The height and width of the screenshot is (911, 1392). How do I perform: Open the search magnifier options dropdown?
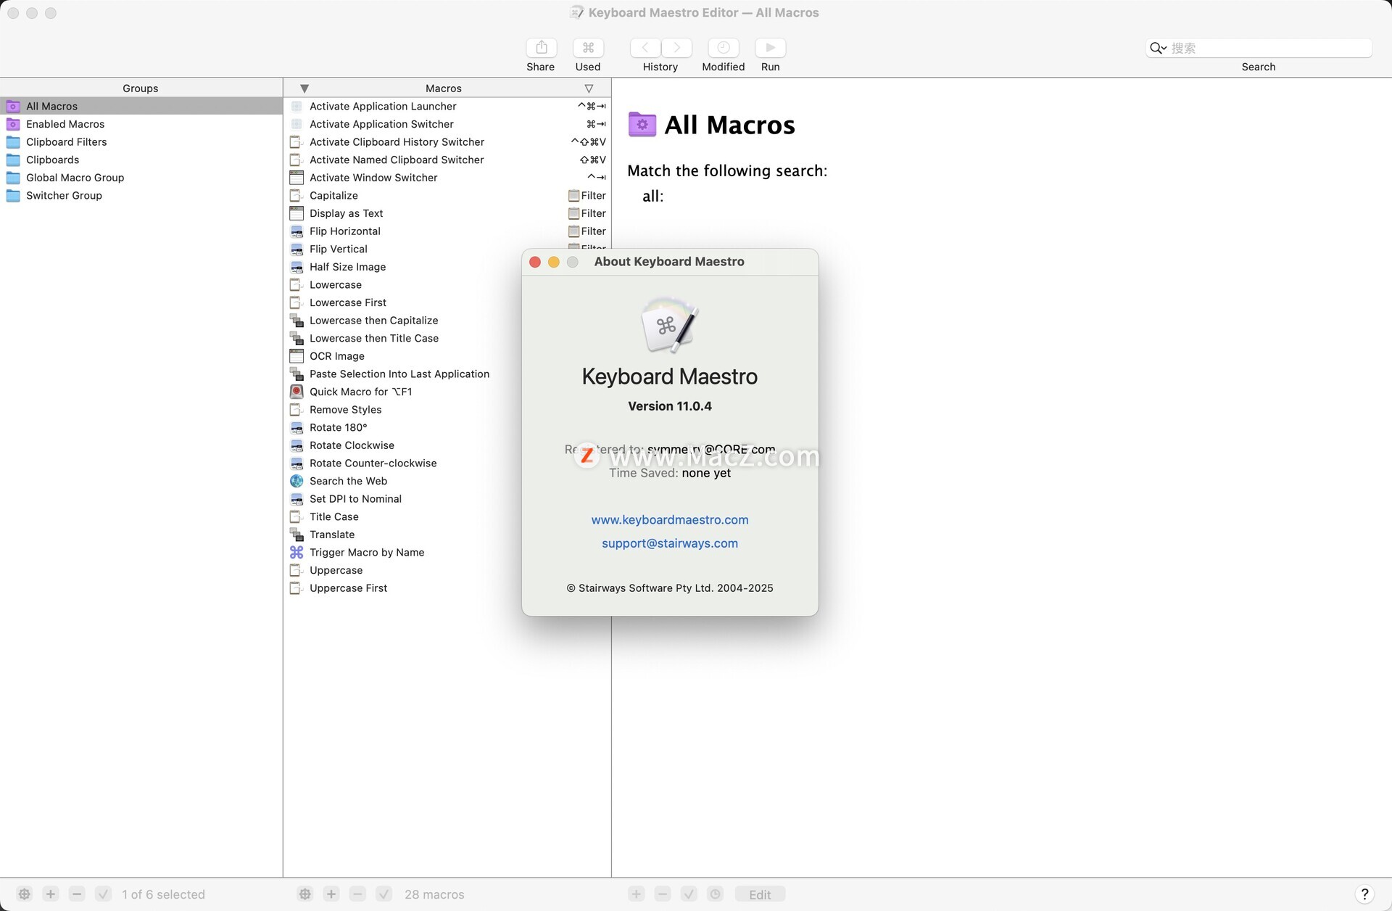[x=1158, y=48]
